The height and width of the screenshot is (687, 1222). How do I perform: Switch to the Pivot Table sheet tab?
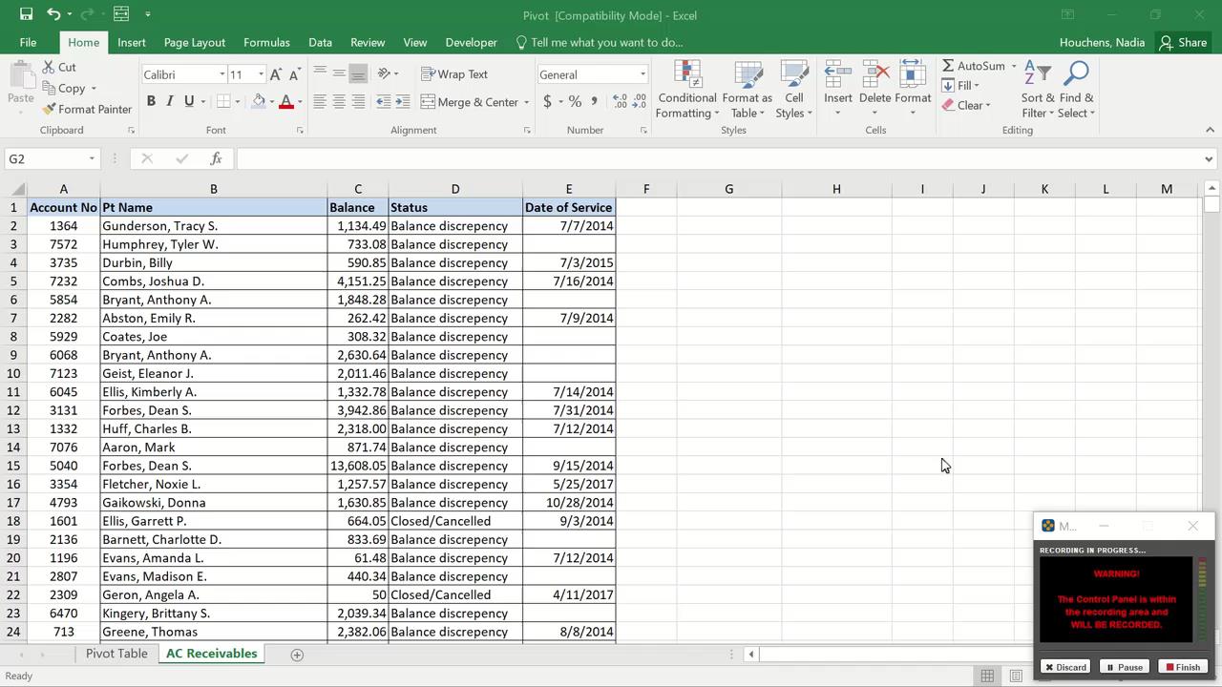click(x=116, y=654)
